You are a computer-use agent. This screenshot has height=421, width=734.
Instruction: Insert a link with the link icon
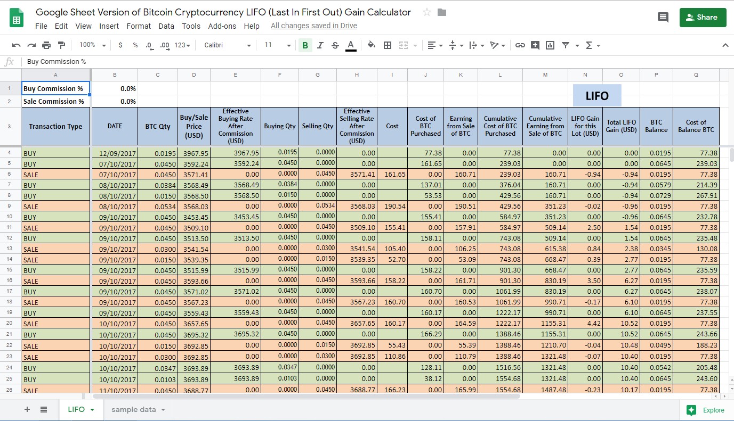tap(520, 45)
